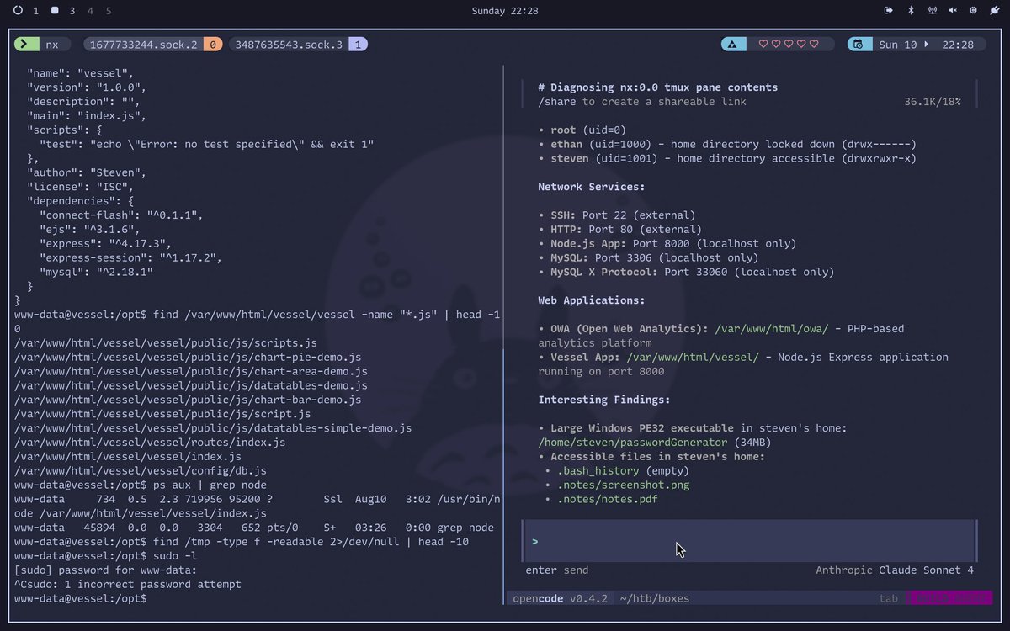Click the datatables-simple-demo.js path line
This screenshot has height=631, width=1010.
coord(213,428)
